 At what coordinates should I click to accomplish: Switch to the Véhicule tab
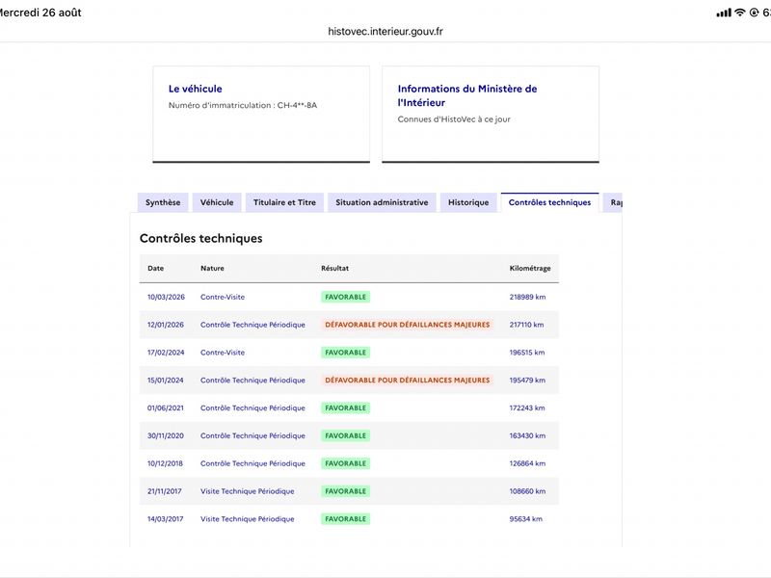217,202
